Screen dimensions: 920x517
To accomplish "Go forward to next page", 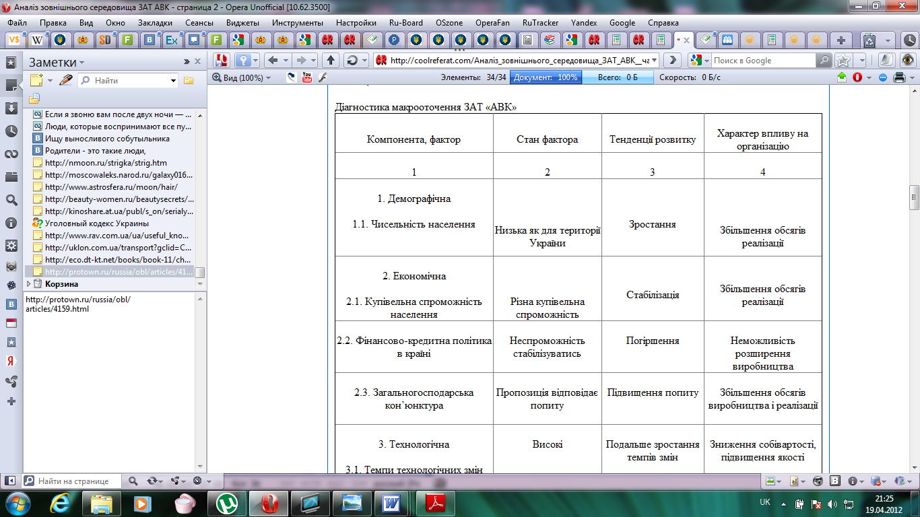I will (x=301, y=60).
